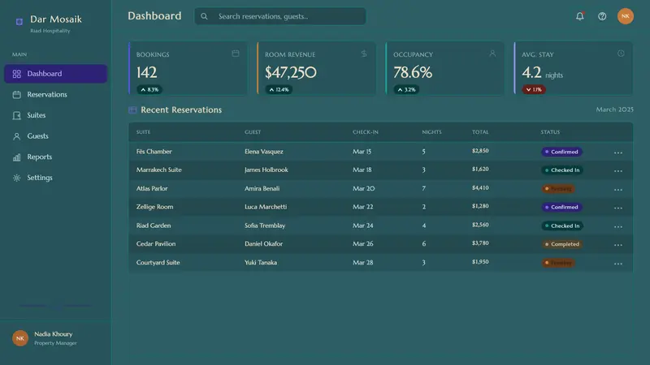
Task: Open the help question mark icon
Action: pos(602,16)
